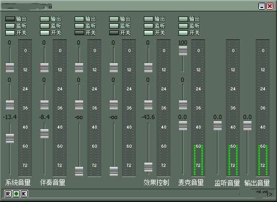Screen dimensions: 277x202
Task: Toggle 开关 for the 麦克音量 channel
Action: 183,33
